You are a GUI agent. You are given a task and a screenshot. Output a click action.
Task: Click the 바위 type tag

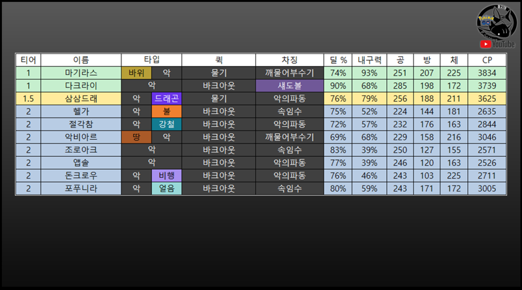click(136, 73)
